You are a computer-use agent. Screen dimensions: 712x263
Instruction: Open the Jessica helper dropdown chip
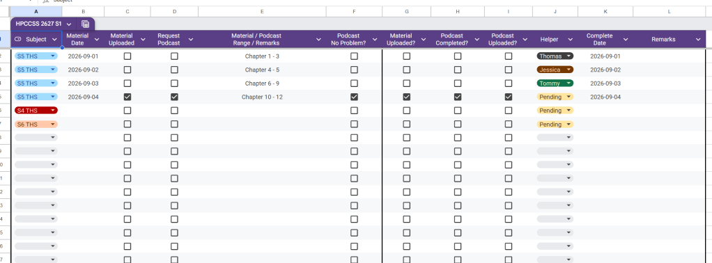(x=555, y=70)
